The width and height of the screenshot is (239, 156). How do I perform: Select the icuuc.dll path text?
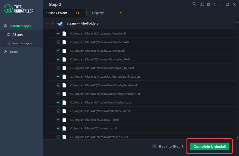94,128
